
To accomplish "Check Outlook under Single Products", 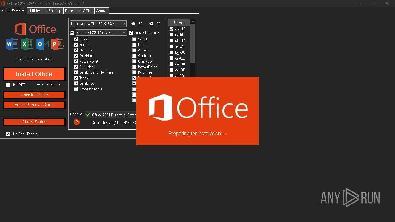I will 135,56.
